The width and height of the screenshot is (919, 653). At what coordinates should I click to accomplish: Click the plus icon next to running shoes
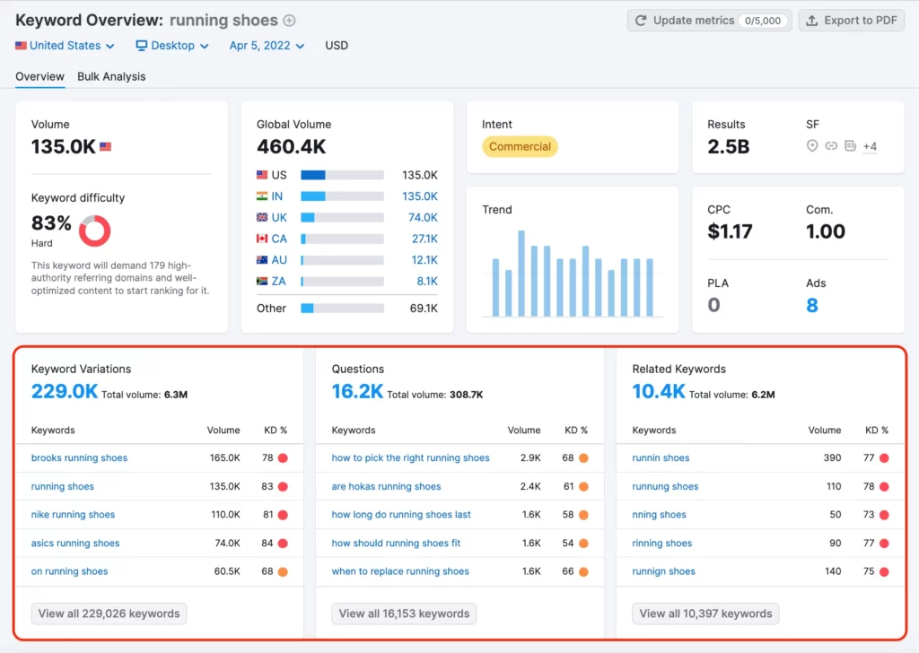tap(290, 21)
